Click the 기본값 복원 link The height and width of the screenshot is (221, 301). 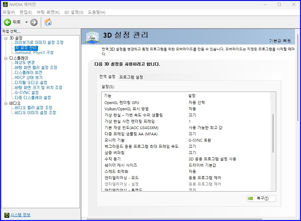[x=280, y=41]
